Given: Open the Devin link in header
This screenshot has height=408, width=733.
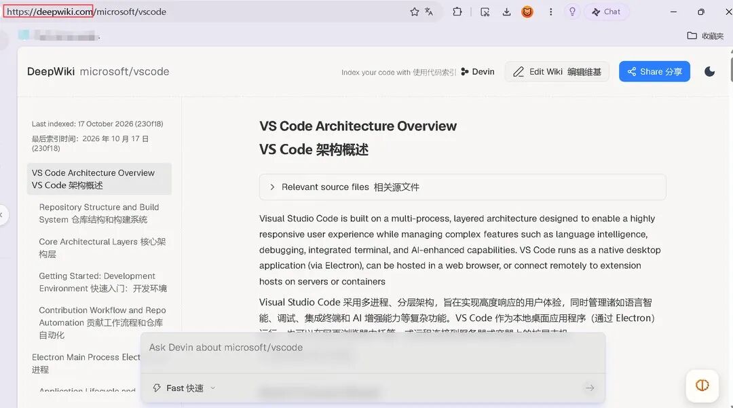Looking at the screenshot, I should (478, 71).
